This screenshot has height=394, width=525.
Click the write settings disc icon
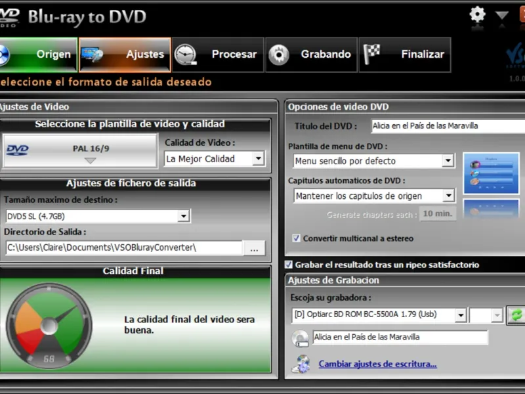pos(301,364)
